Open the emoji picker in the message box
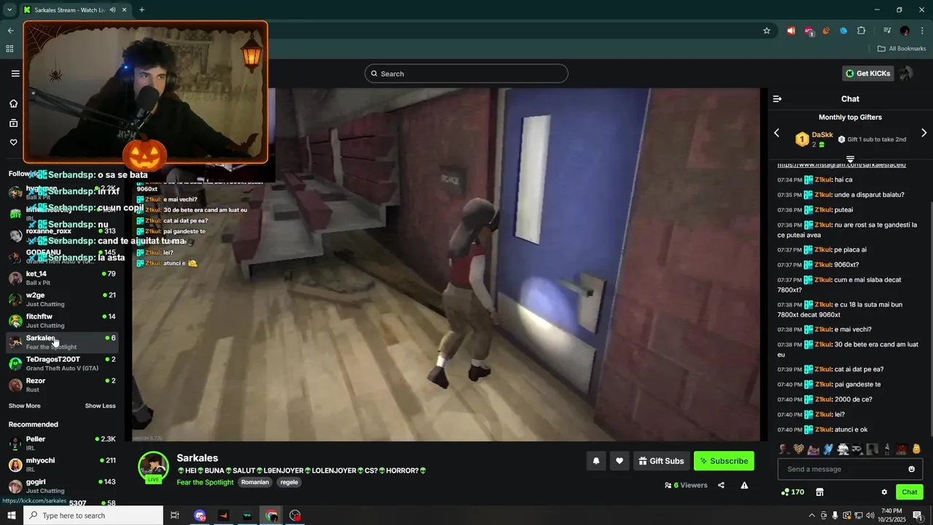The width and height of the screenshot is (933, 525). pos(911,469)
